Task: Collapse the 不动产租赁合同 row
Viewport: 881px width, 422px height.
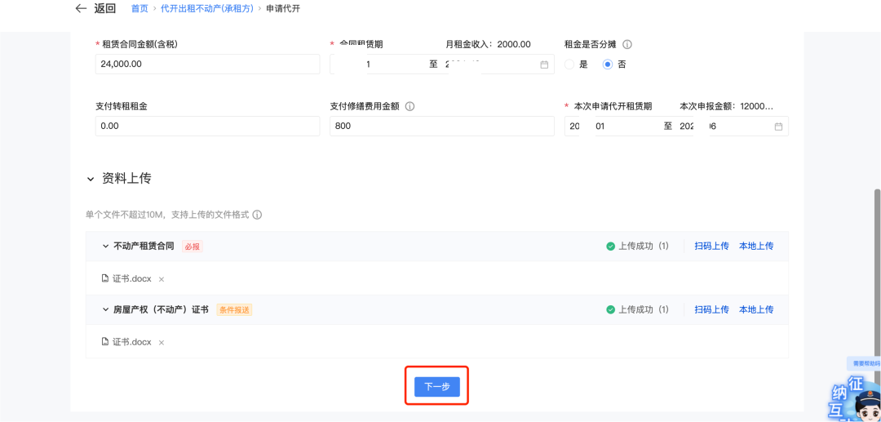Action: (x=105, y=247)
